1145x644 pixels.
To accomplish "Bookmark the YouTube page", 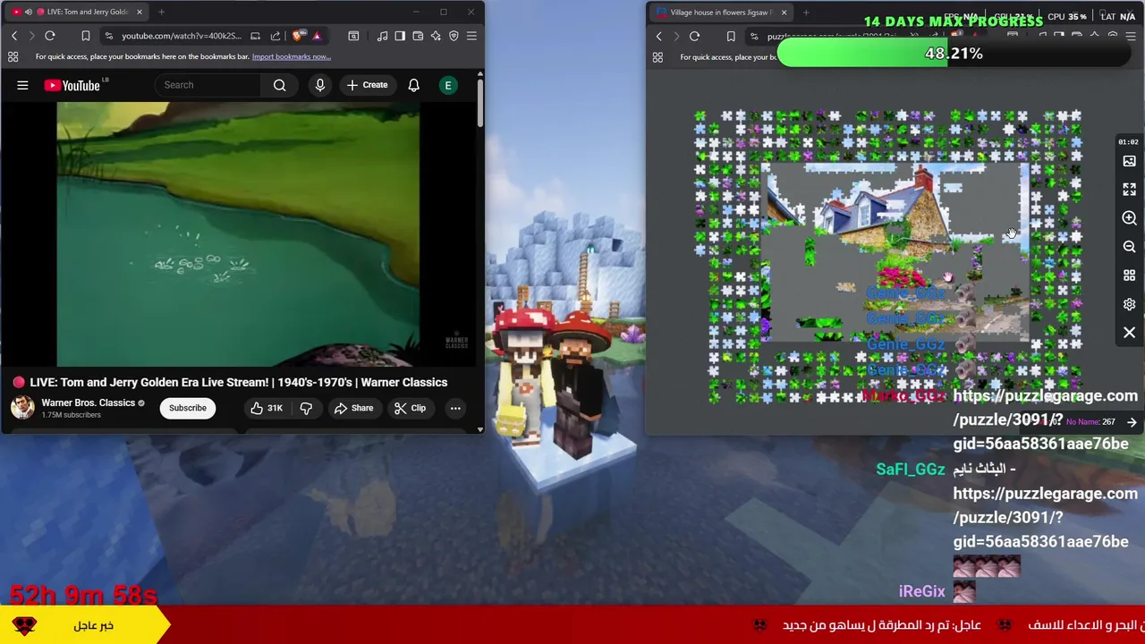I will click(x=86, y=36).
